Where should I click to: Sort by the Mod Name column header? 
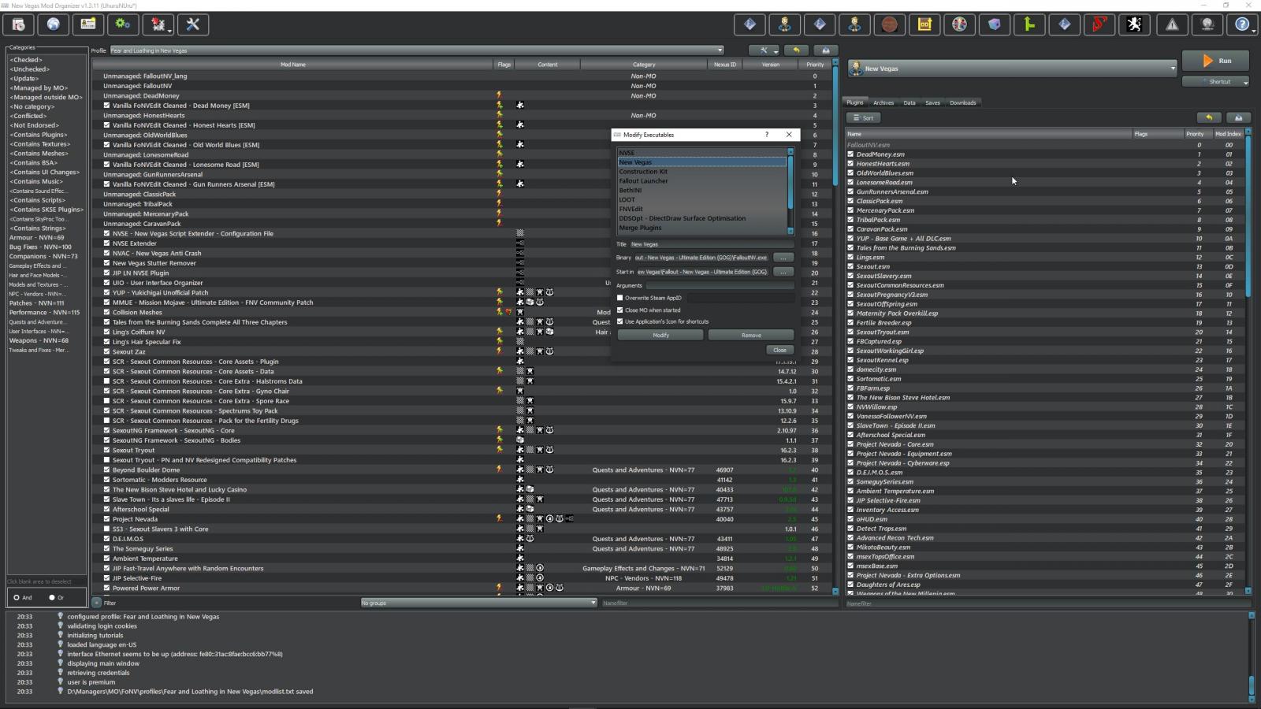[x=293, y=65]
